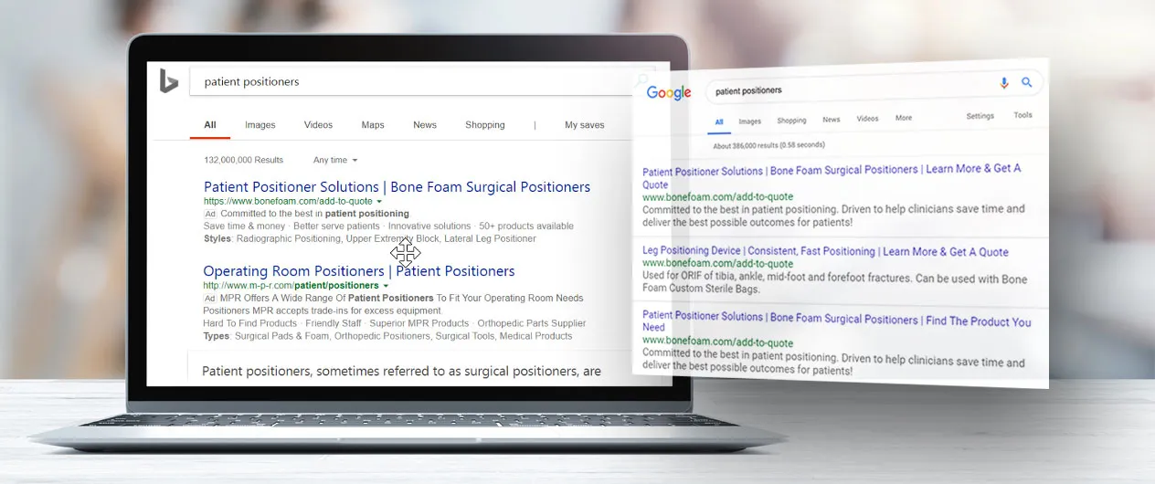Open the m-p-r.com URL dropdown arrow

coord(386,286)
